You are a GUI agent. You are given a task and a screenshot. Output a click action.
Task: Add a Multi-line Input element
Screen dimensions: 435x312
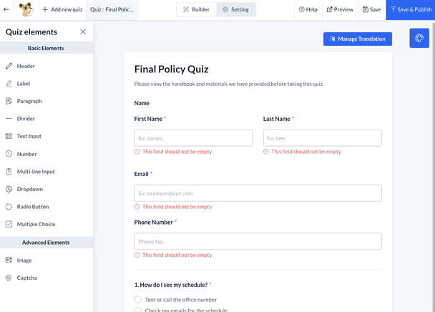pos(36,172)
